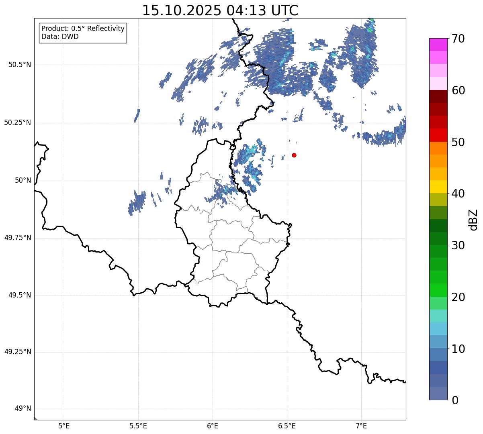Screen dimensions: 483x434
Task: Click the bright red colorbar segment above 50
Action: click(438, 135)
